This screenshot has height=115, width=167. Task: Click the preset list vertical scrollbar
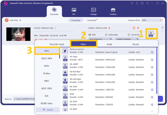[x=157, y=71]
